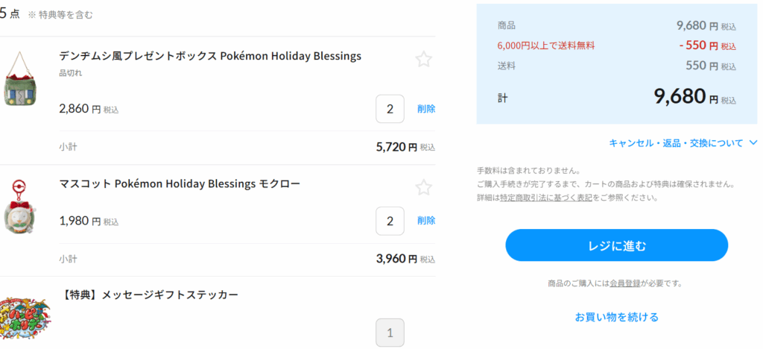
Task: Open マスコット モクロー product title link
Action: point(180,183)
